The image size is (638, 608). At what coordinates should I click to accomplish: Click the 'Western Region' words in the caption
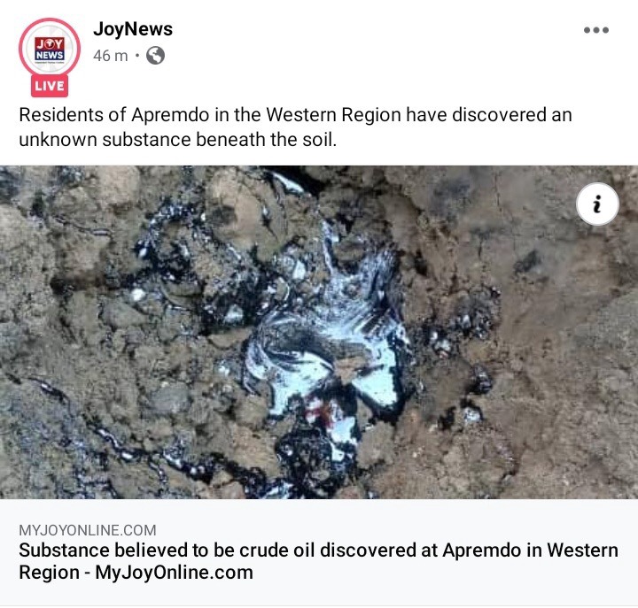[x=333, y=115]
